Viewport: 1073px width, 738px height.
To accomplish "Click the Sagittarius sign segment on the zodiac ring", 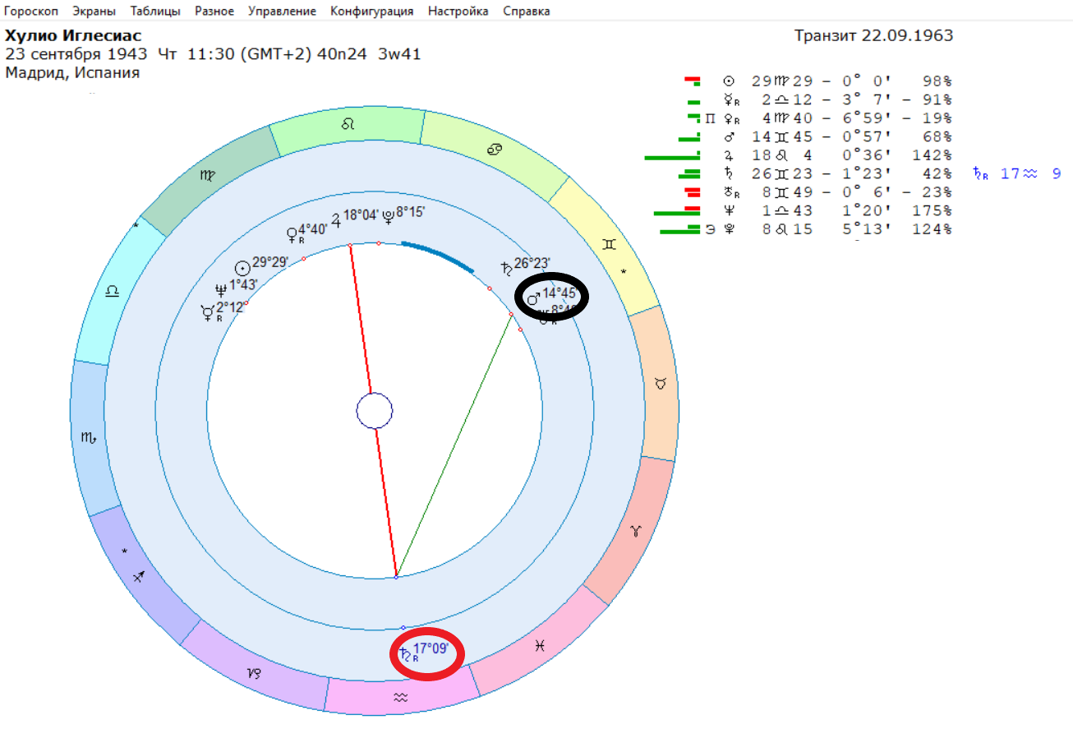I will pyautogui.click(x=140, y=577).
